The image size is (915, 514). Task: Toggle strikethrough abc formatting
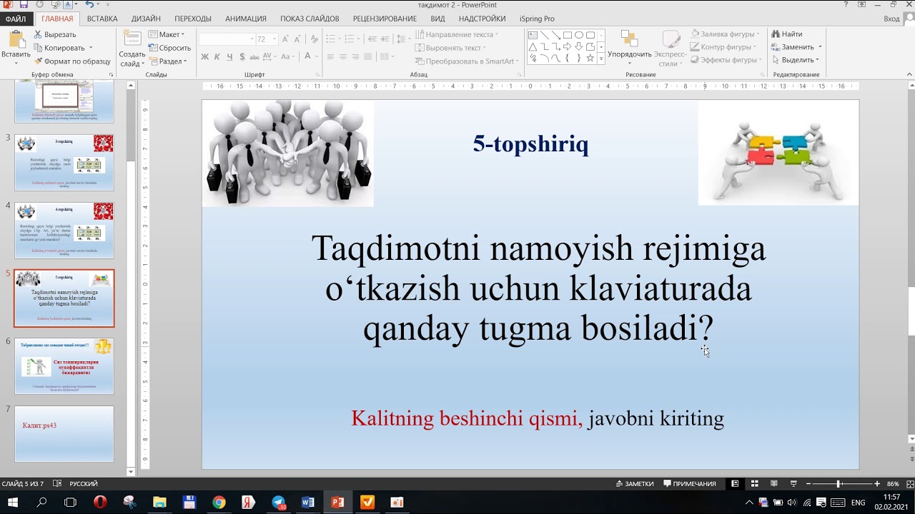point(255,56)
